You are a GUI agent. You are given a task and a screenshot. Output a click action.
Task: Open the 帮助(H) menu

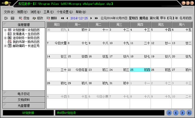[81, 12]
